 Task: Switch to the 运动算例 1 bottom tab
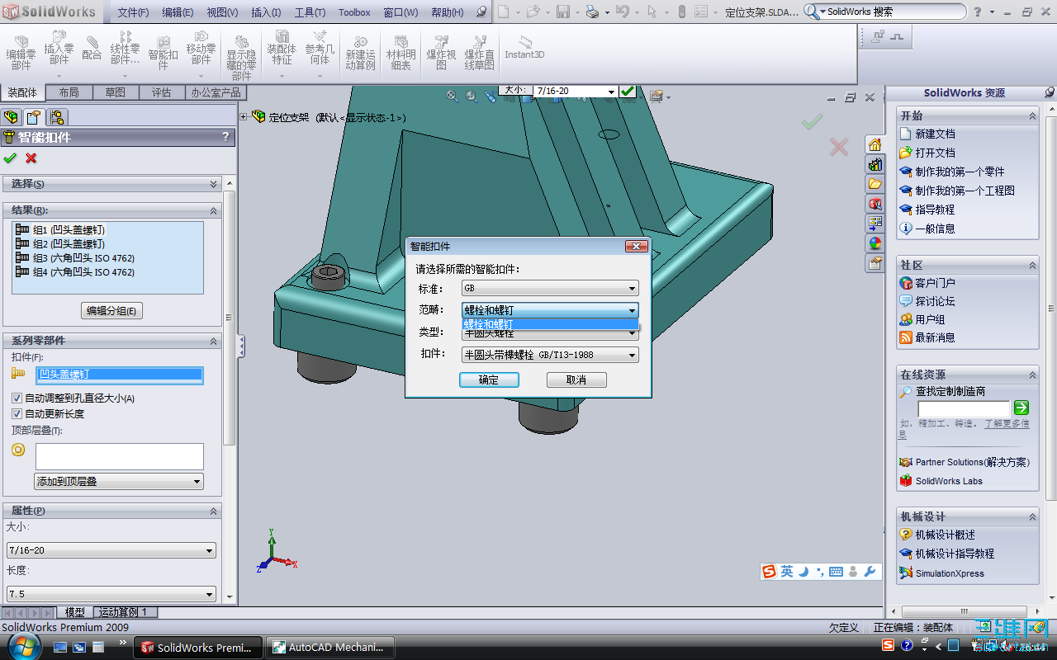[123, 612]
